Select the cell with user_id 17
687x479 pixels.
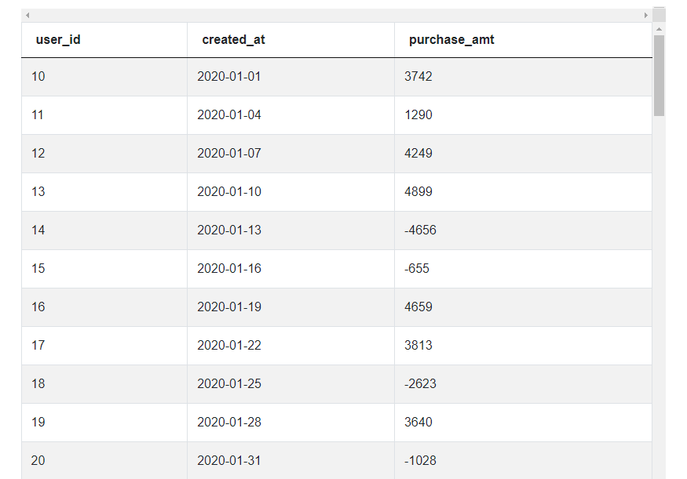tap(38, 345)
